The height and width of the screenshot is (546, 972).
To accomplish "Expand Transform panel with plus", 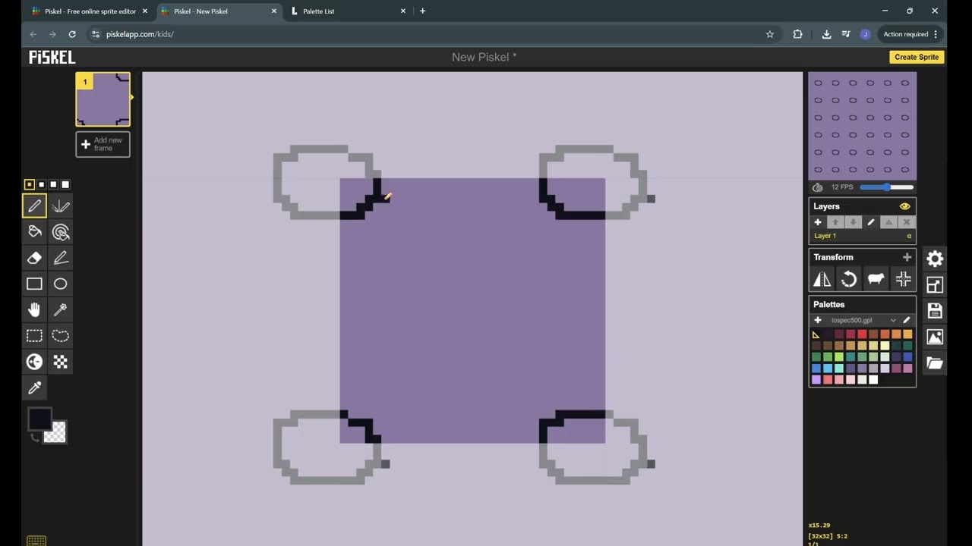I will click(907, 257).
